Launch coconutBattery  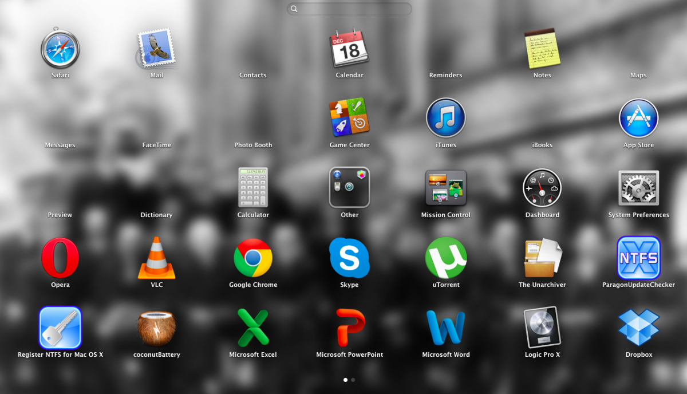coord(156,328)
